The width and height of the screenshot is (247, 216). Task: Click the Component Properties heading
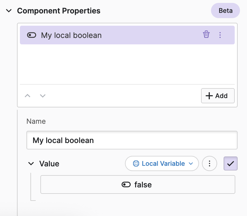coord(59,11)
